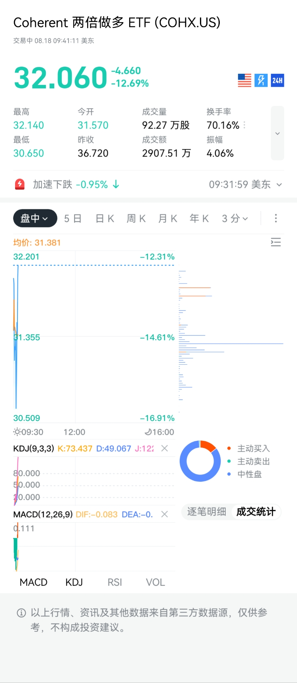Toggle to 成交统计 view
297x683 pixels.
[256, 512]
